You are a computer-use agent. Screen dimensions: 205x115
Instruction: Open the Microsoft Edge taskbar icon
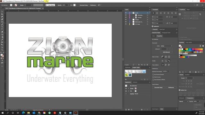23,113
